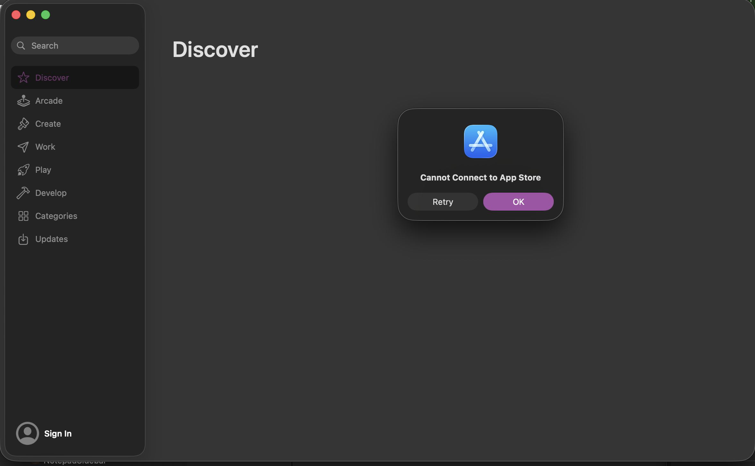
Task: Open the Categories section label
Action: tap(56, 216)
